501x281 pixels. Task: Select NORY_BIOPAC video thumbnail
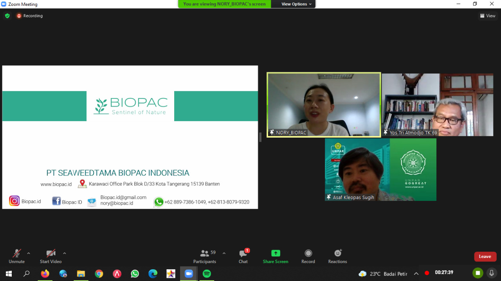coord(324,105)
